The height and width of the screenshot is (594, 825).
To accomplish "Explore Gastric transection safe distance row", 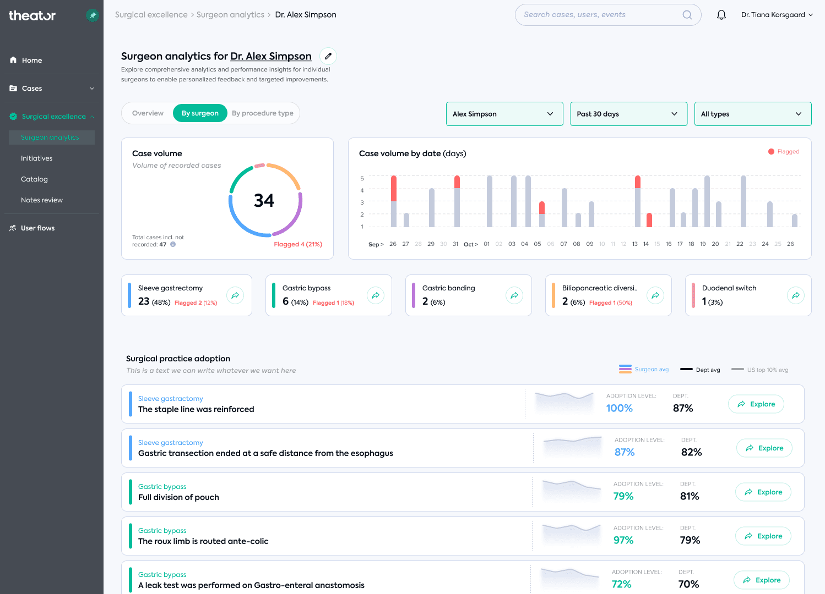I will (764, 448).
